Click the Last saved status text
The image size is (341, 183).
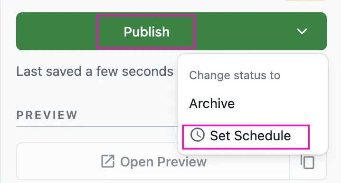[x=95, y=71]
